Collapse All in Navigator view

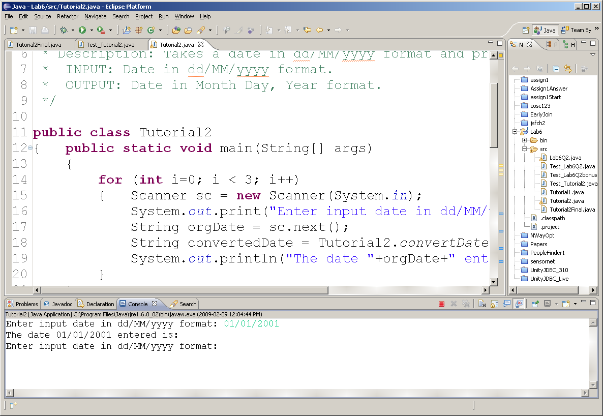(556, 69)
